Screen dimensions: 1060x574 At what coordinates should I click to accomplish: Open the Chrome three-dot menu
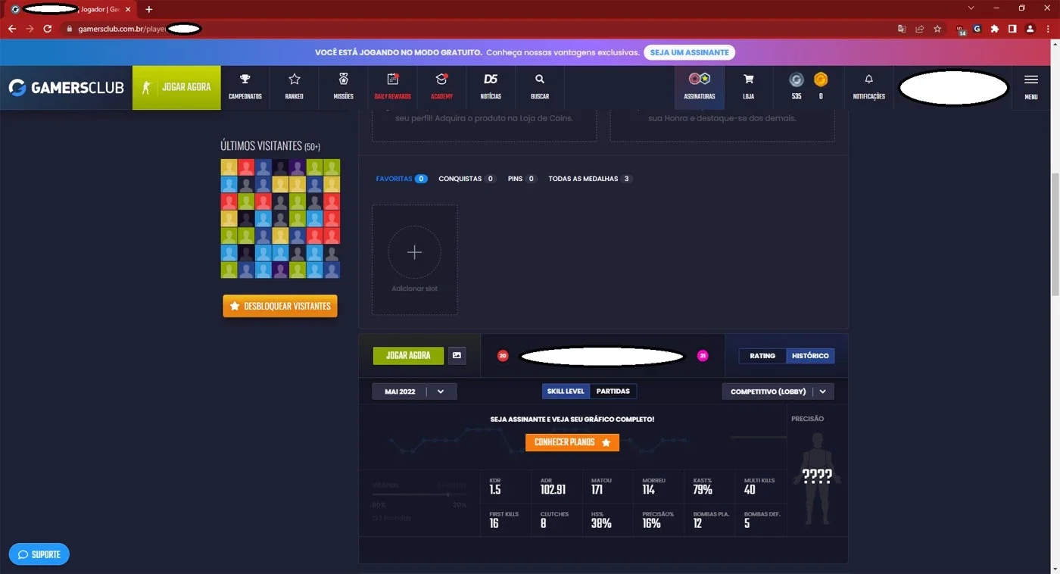[x=1048, y=29]
